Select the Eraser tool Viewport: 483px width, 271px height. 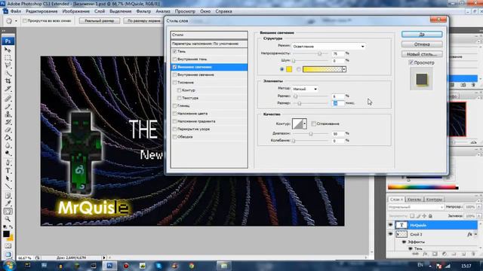pyautogui.click(x=8, y=129)
